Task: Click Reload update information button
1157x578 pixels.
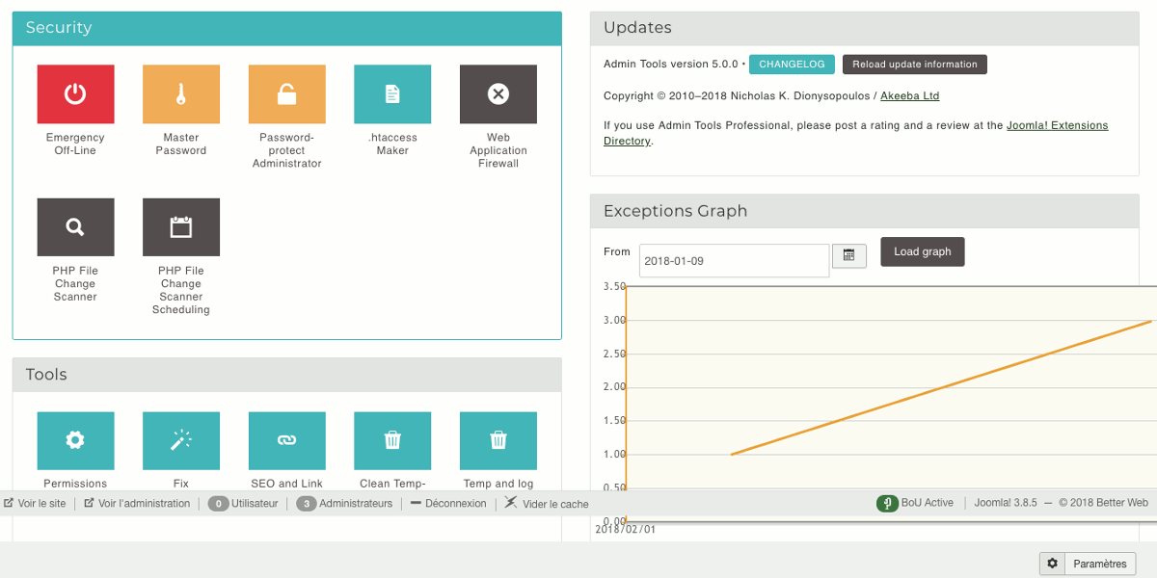Action: click(x=915, y=65)
